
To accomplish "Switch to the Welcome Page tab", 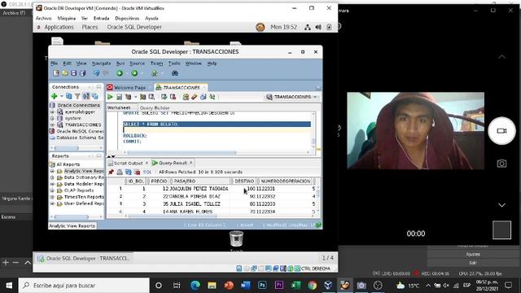I will [x=129, y=87].
